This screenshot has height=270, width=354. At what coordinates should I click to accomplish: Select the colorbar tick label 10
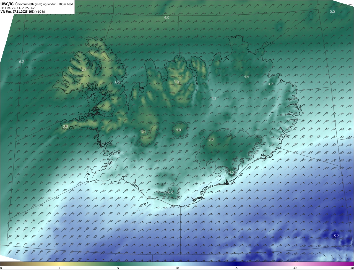177,268
